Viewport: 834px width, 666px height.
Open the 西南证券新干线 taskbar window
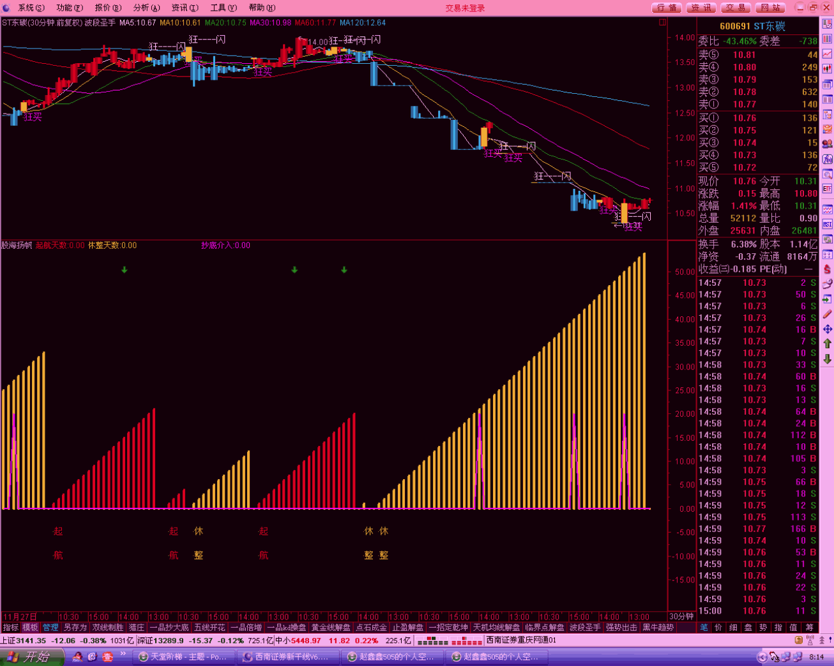tap(288, 657)
